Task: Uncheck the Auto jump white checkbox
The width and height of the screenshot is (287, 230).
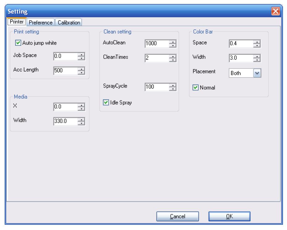Action: click(x=18, y=43)
